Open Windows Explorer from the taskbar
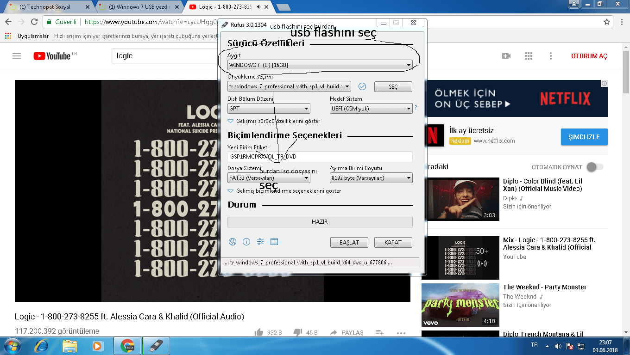The image size is (630, 355). 70,345
